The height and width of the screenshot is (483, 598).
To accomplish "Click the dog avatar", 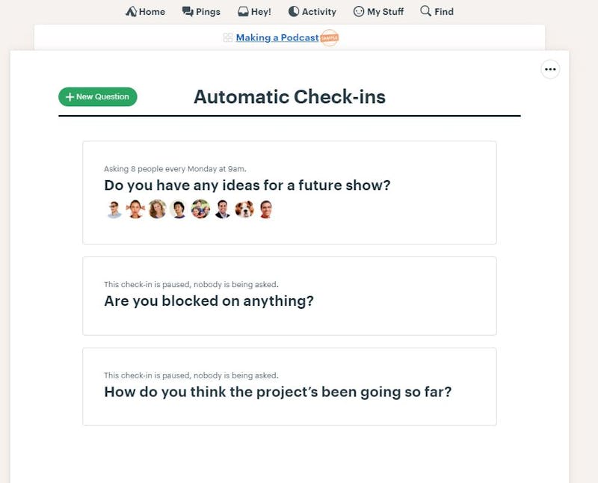I will (244, 209).
